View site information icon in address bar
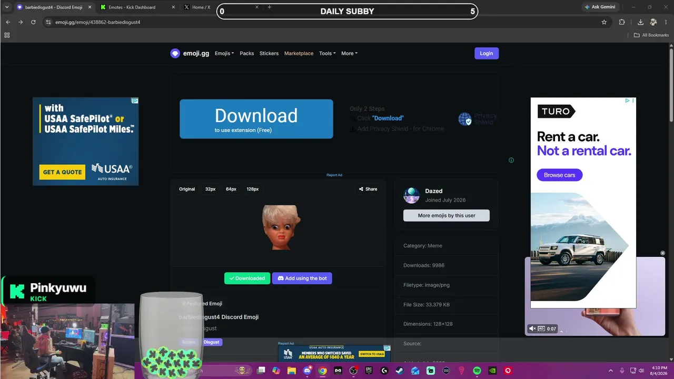 tap(48, 22)
